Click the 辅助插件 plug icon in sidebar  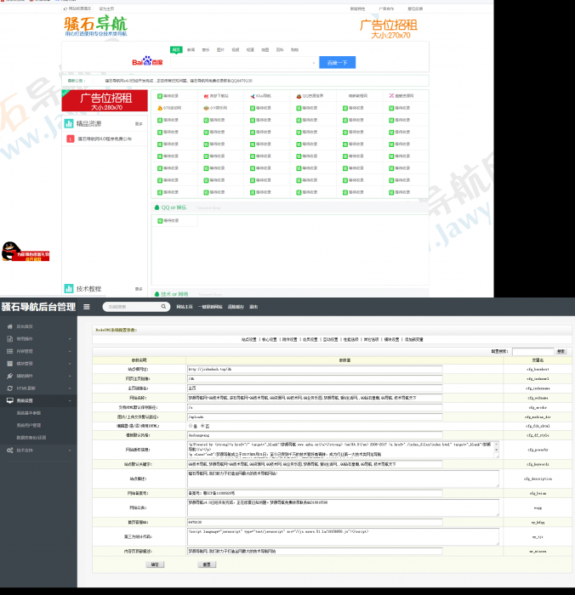tap(9, 376)
